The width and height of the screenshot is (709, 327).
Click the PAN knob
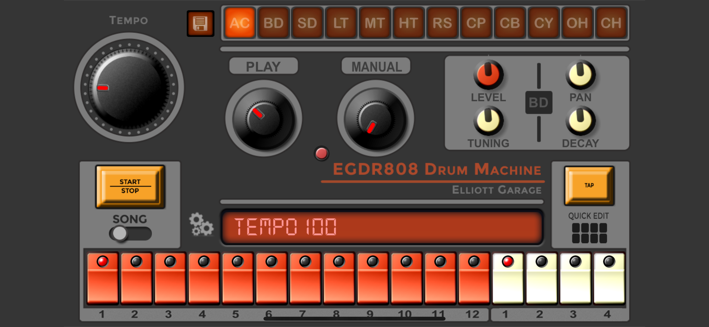pyautogui.click(x=581, y=75)
